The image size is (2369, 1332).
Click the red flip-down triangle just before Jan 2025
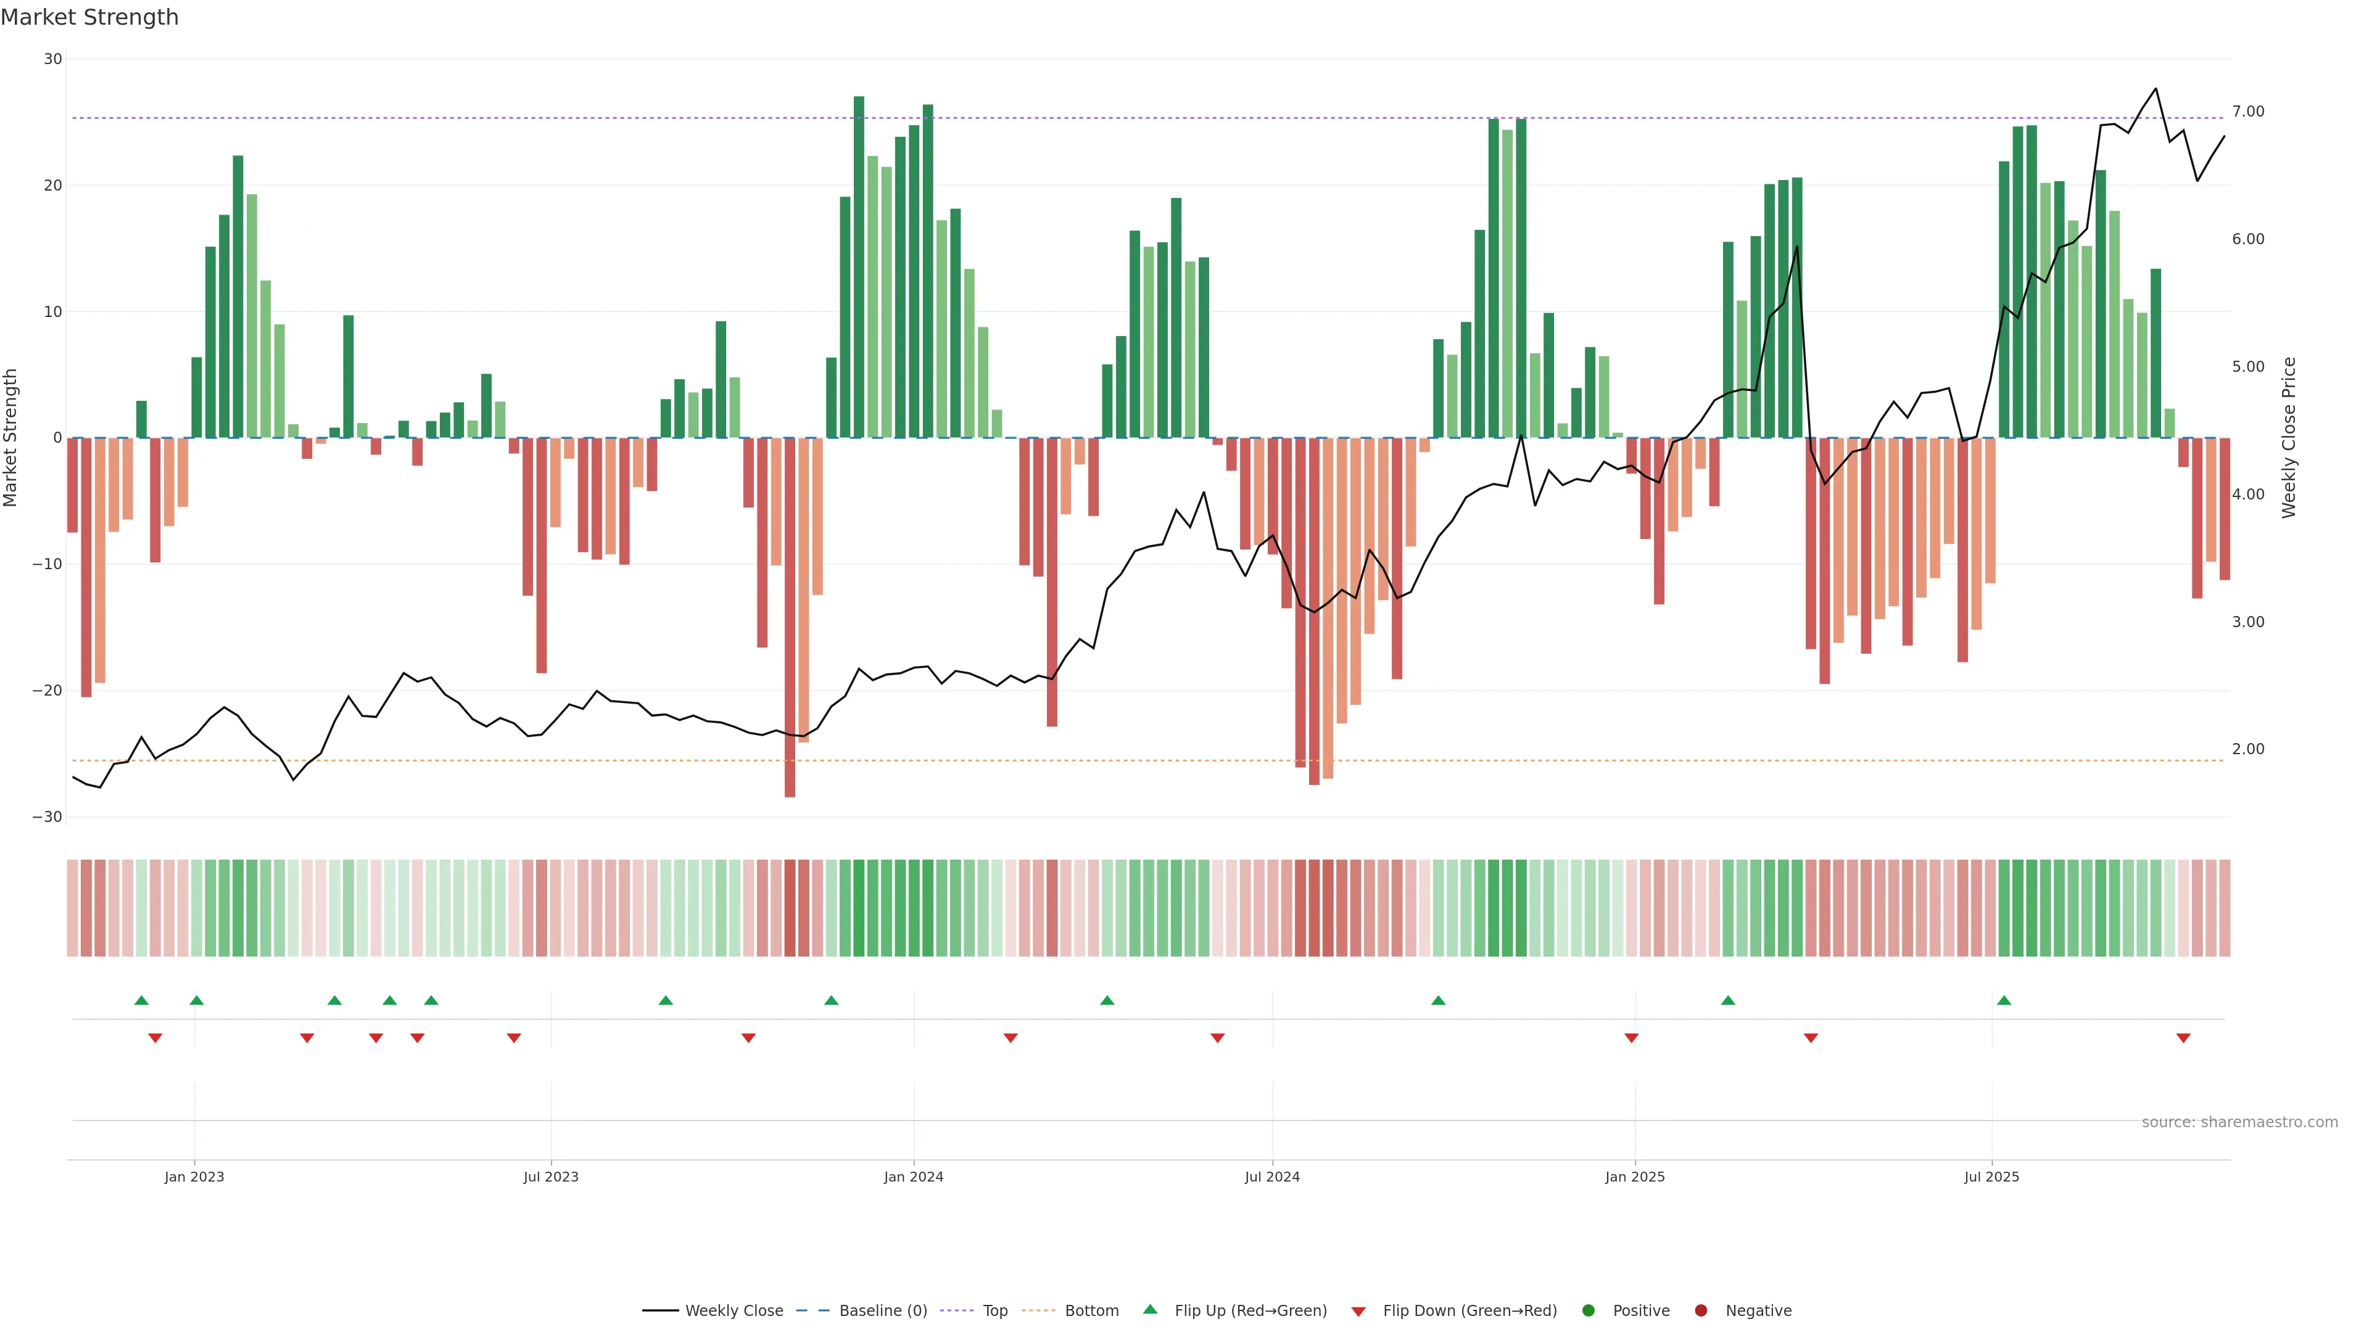(1631, 1038)
